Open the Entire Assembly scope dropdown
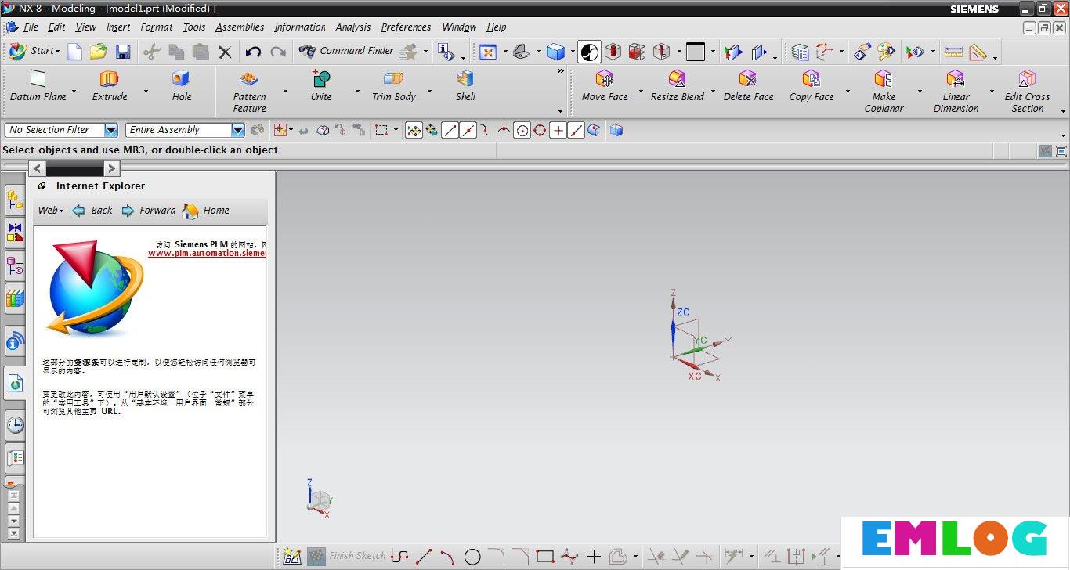This screenshot has height=570, width=1070. 238,130
